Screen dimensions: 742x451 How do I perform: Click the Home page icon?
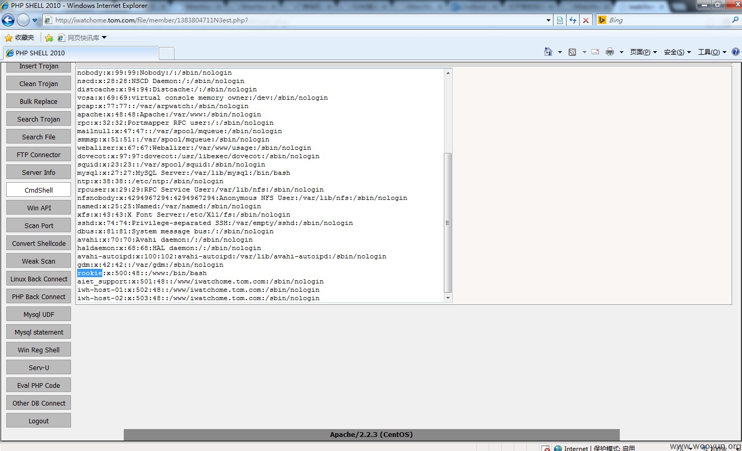548,52
